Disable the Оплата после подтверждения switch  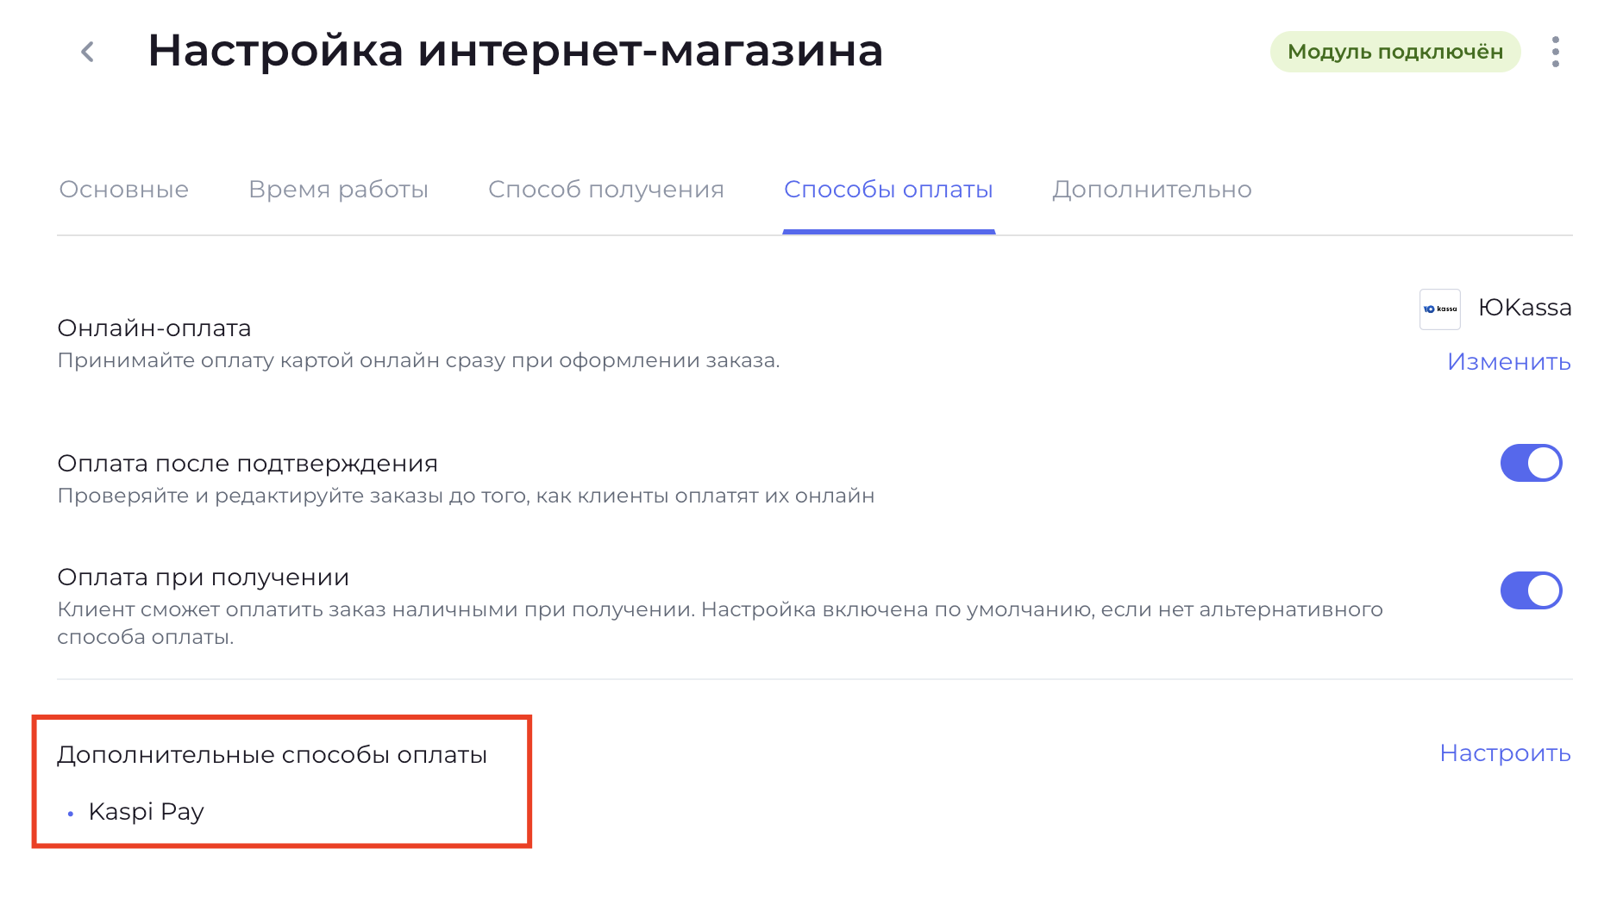point(1531,463)
